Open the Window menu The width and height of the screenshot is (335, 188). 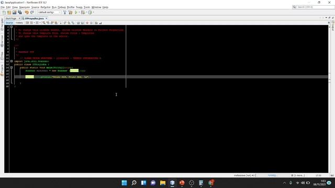[96, 7]
